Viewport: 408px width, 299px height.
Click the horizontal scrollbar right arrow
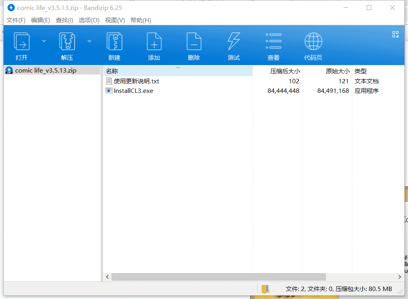[400, 277]
